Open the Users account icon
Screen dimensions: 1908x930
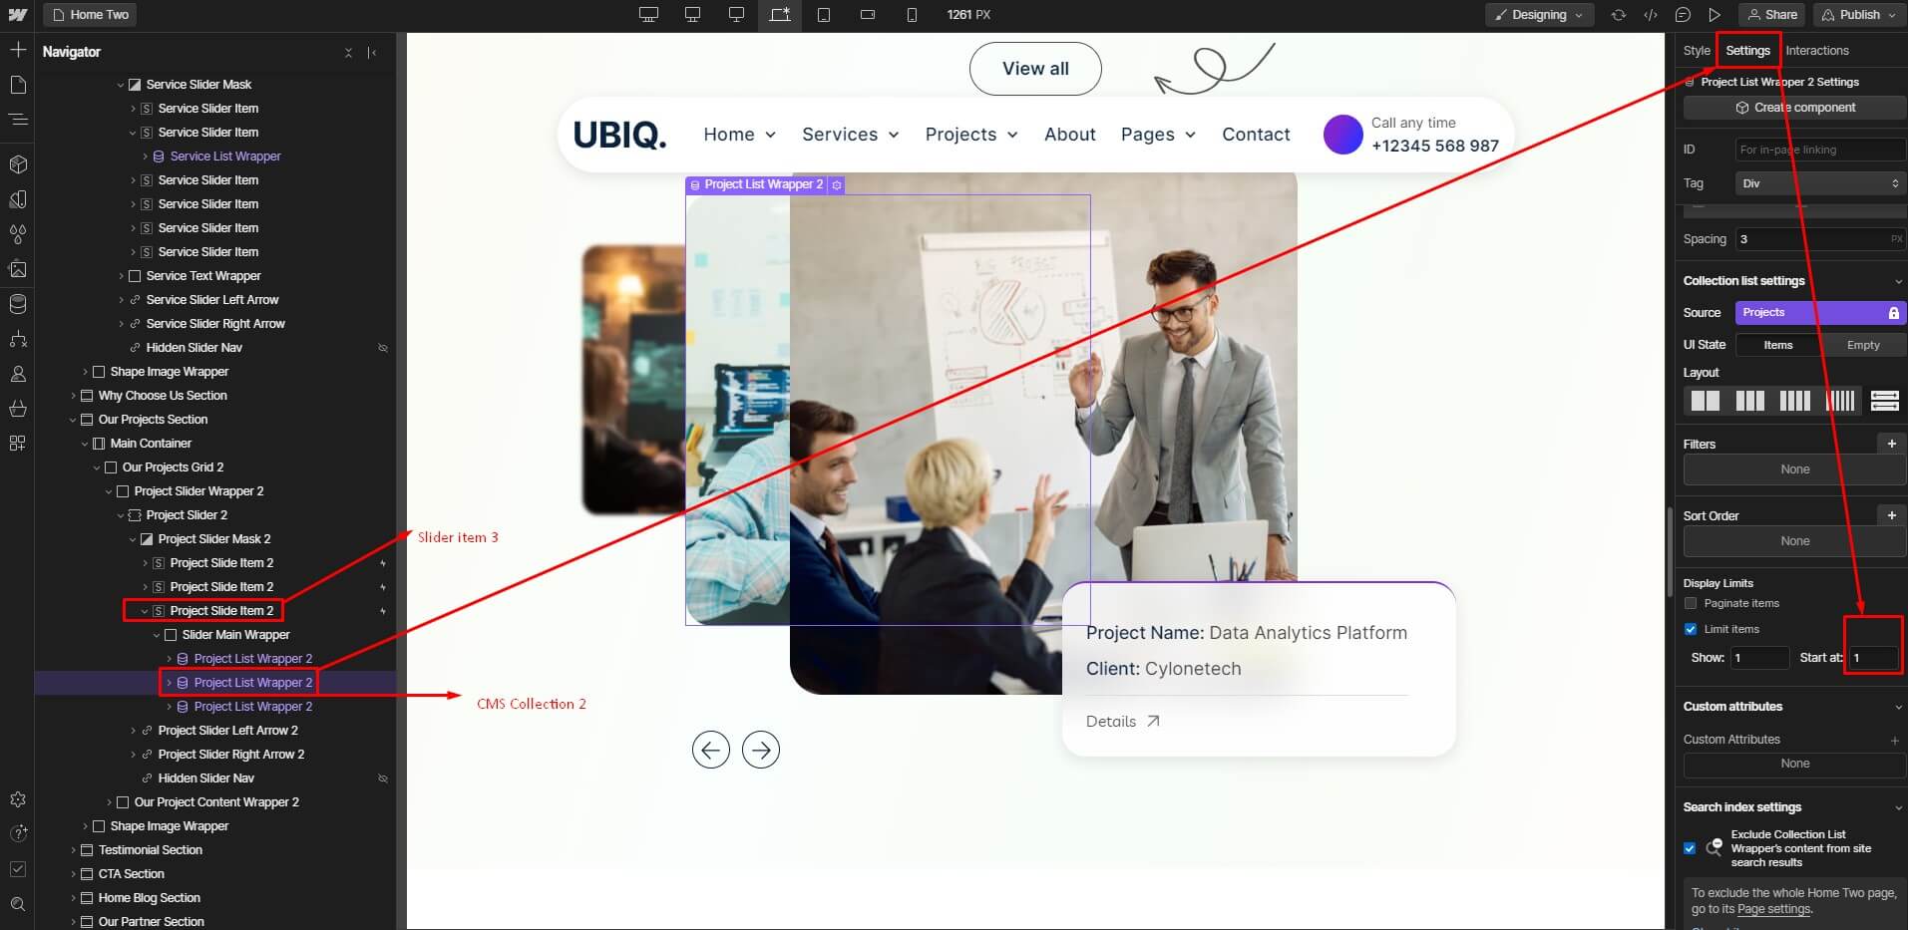17,374
